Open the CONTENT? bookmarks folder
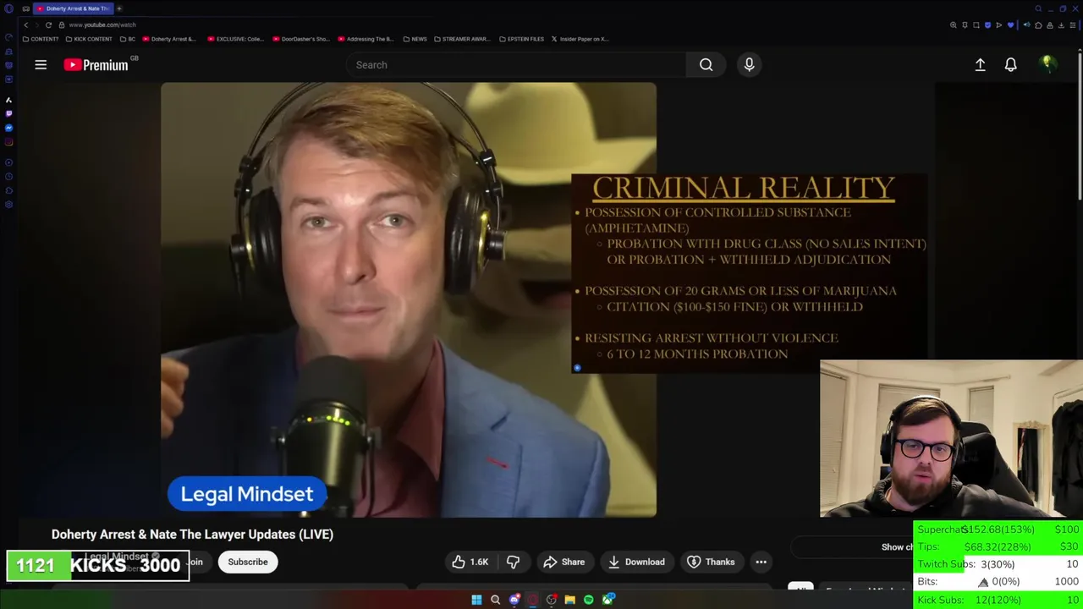The image size is (1083, 609). coord(41,39)
